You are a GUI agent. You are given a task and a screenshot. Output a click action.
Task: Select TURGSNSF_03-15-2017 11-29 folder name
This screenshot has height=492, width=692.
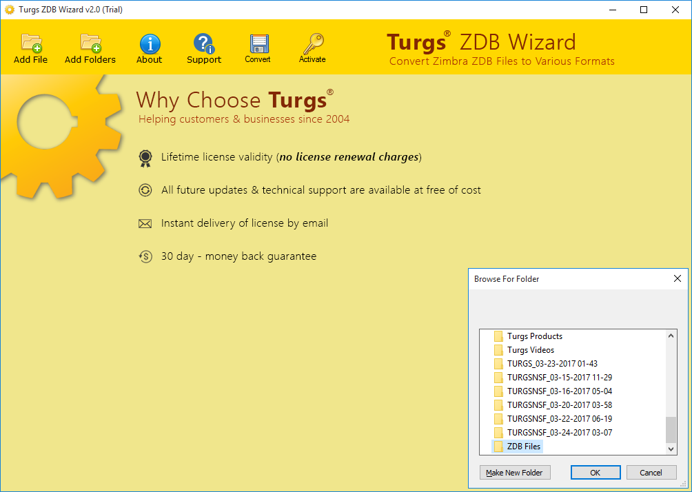pyautogui.click(x=560, y=378)
